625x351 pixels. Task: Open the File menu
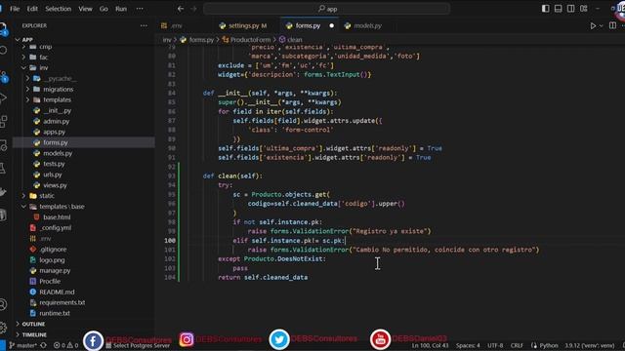click(x=15, y=9)
